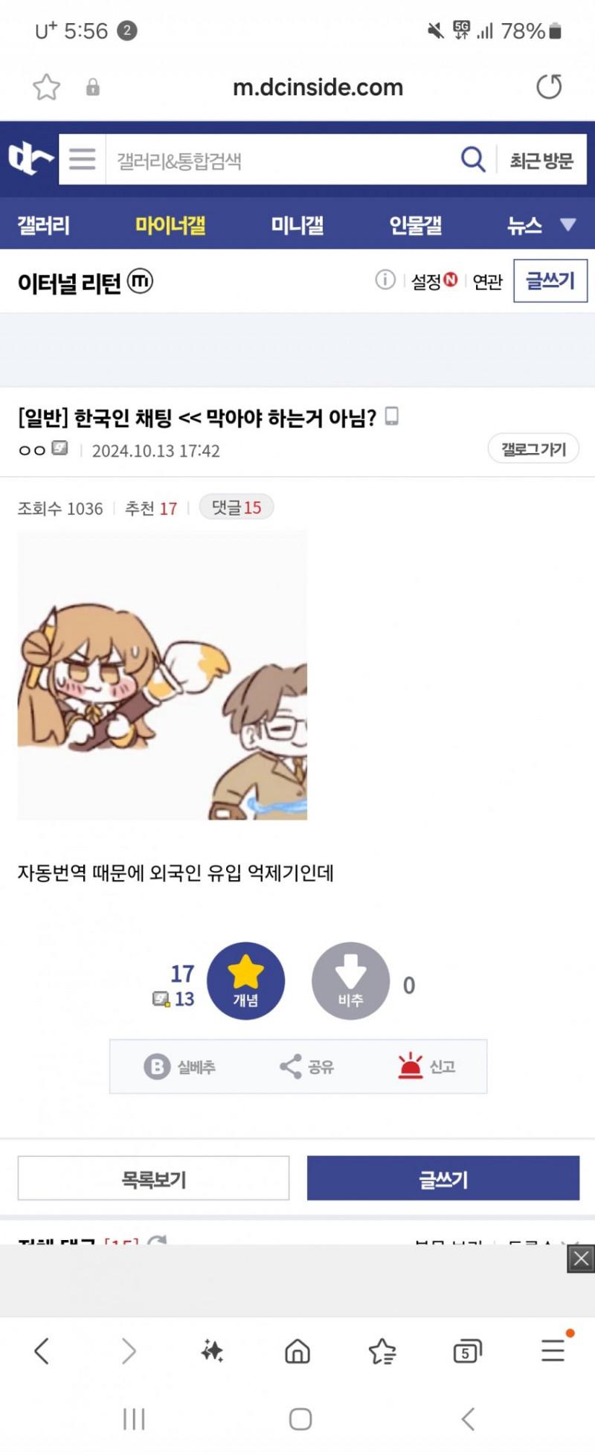This screenshot has width=595, height=1455.
Task: Downvote post with 비추 button
Action: (350, 981)
